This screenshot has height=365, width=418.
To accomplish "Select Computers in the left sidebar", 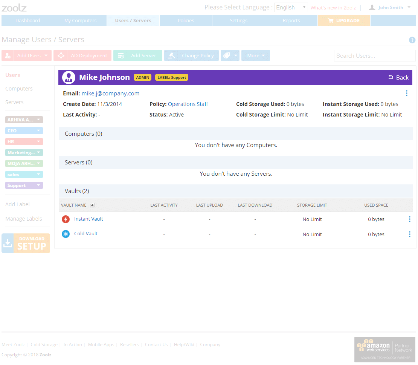I will coord(19,89).
